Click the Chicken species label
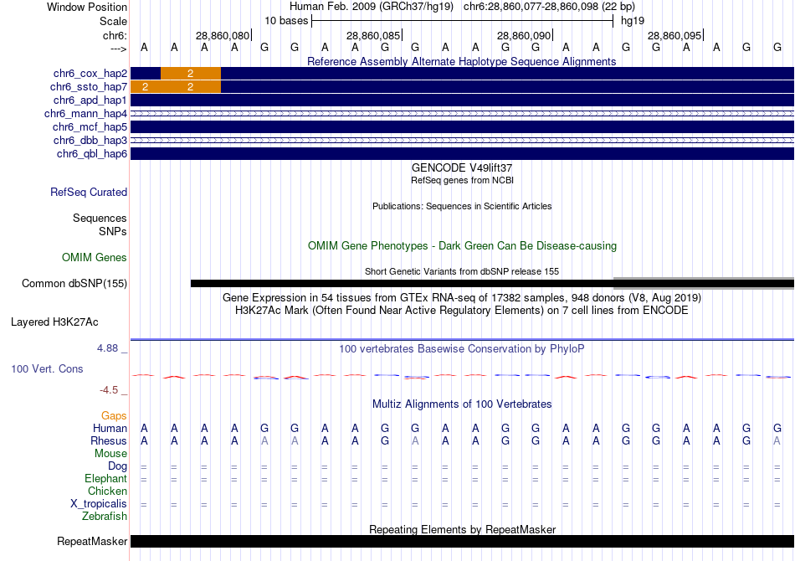The width and height of the screenshot is (795, 561). [107, 492]
